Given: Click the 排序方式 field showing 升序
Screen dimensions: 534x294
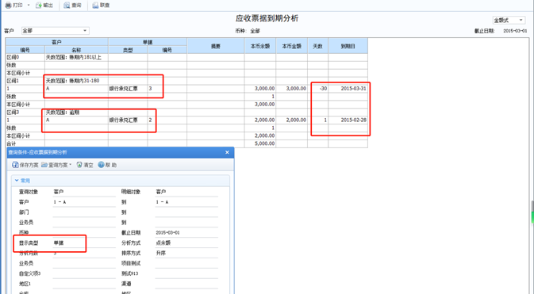Looking at the screenshot, I should tap(186, 253).
